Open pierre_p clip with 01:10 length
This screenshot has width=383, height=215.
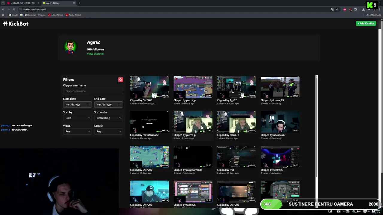pyautogui.click(x=193, y=122)
